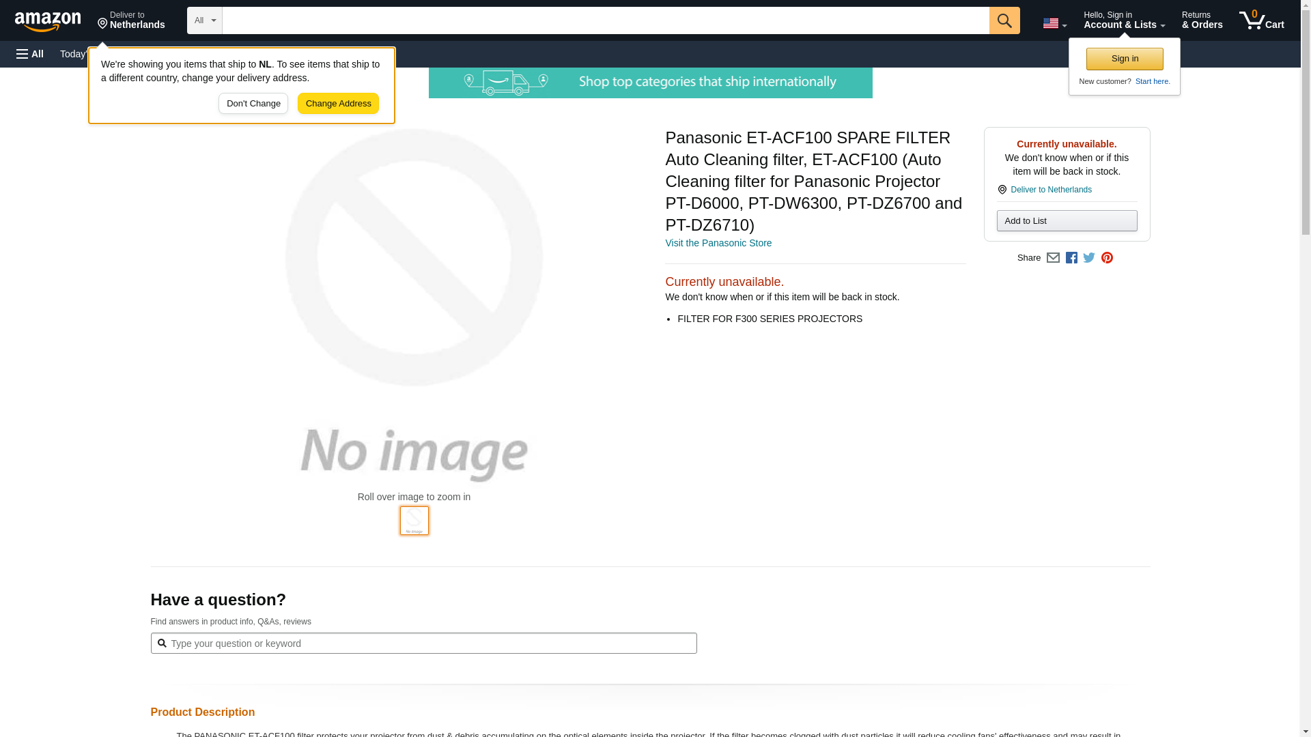Viewport: 1311px width, 737px height.
Task: Share on Facebook icon
Action: (x=1071, y=258)
